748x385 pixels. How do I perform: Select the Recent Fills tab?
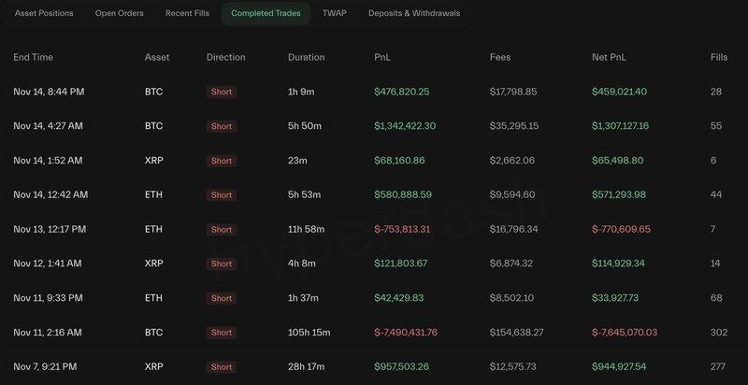tap(188, 14)
